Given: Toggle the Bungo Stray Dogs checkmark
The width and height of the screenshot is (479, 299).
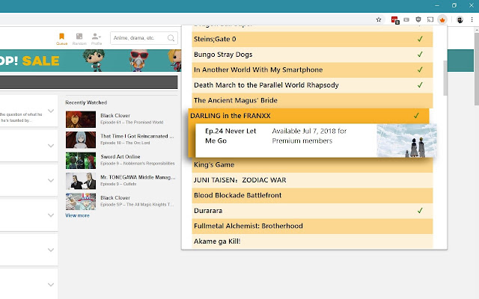Looking at the screenshot, I should (x=420, y=54).
